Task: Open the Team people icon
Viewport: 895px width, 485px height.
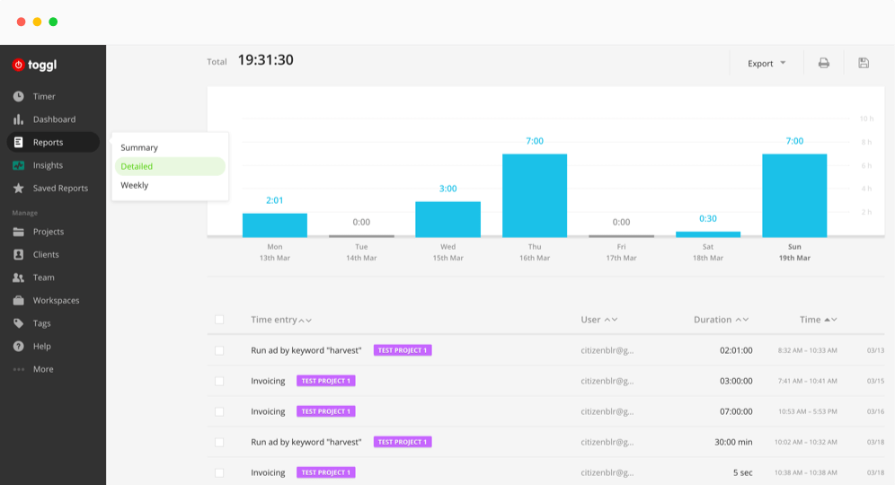Action: click(18, 278)
